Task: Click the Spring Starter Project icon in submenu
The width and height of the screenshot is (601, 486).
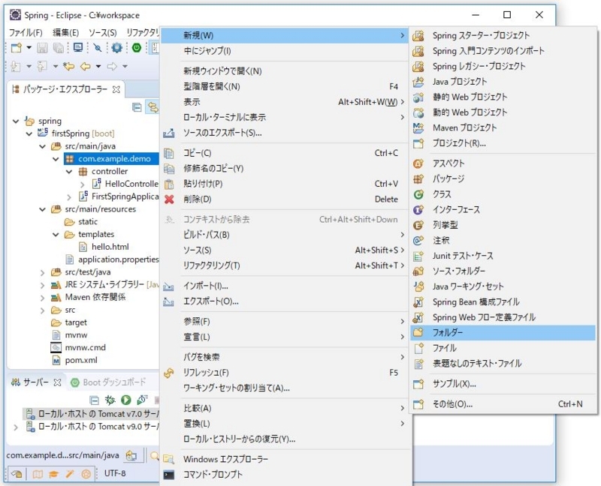Action: click(x=418, y=35)
